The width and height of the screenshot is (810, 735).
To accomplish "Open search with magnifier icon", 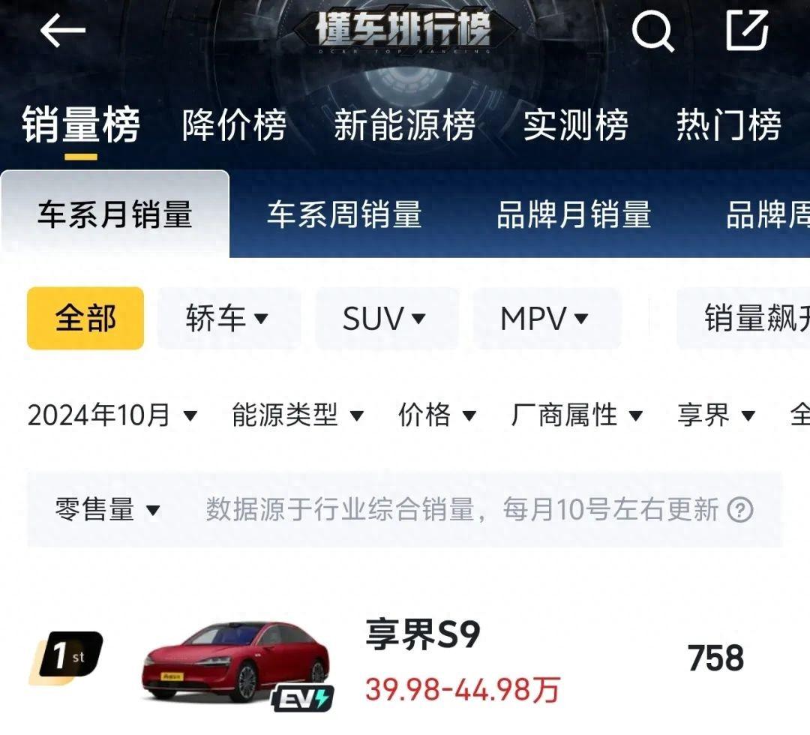I will click(652, 31).
